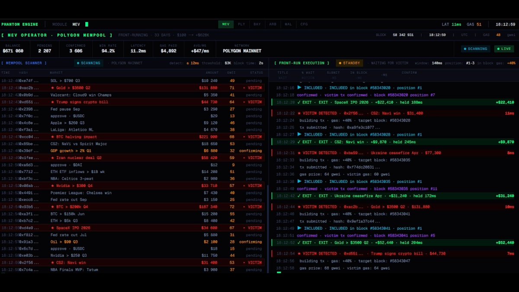
Task: Click the orange STANDBY status badge
Action: click(349, 63)
